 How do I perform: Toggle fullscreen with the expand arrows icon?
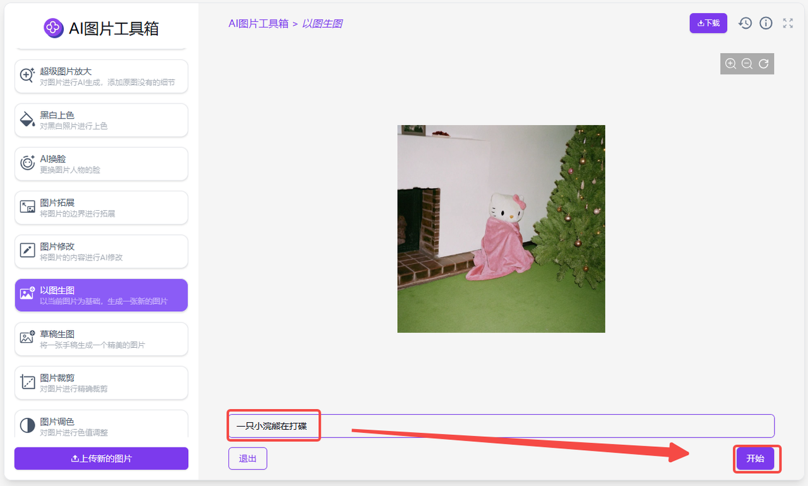(x=788, y=23)
